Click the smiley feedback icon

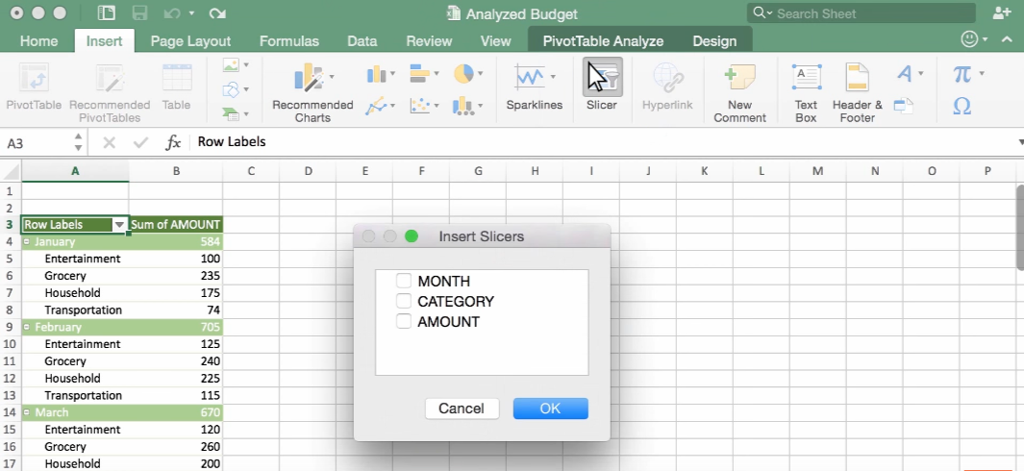pyautogui.click(x=970, y=39)
